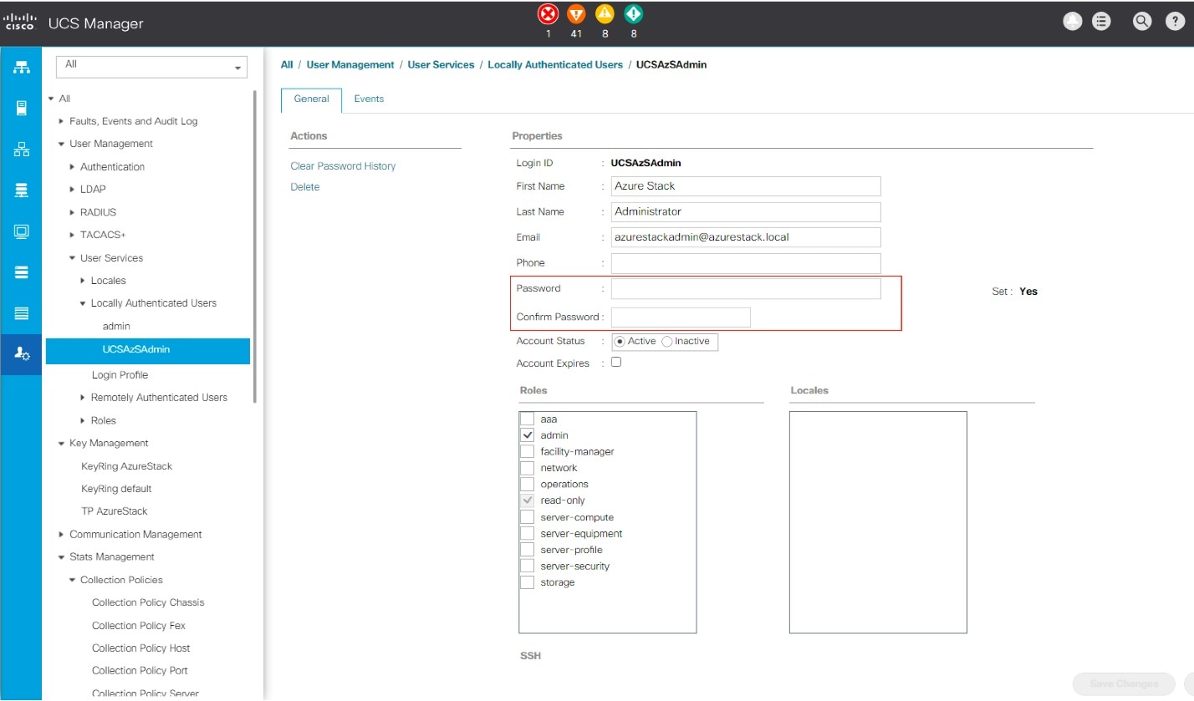Open the Servers icon in the navigation rail
This screenshot has height=701, width=1194.
(x=22, y=108)
